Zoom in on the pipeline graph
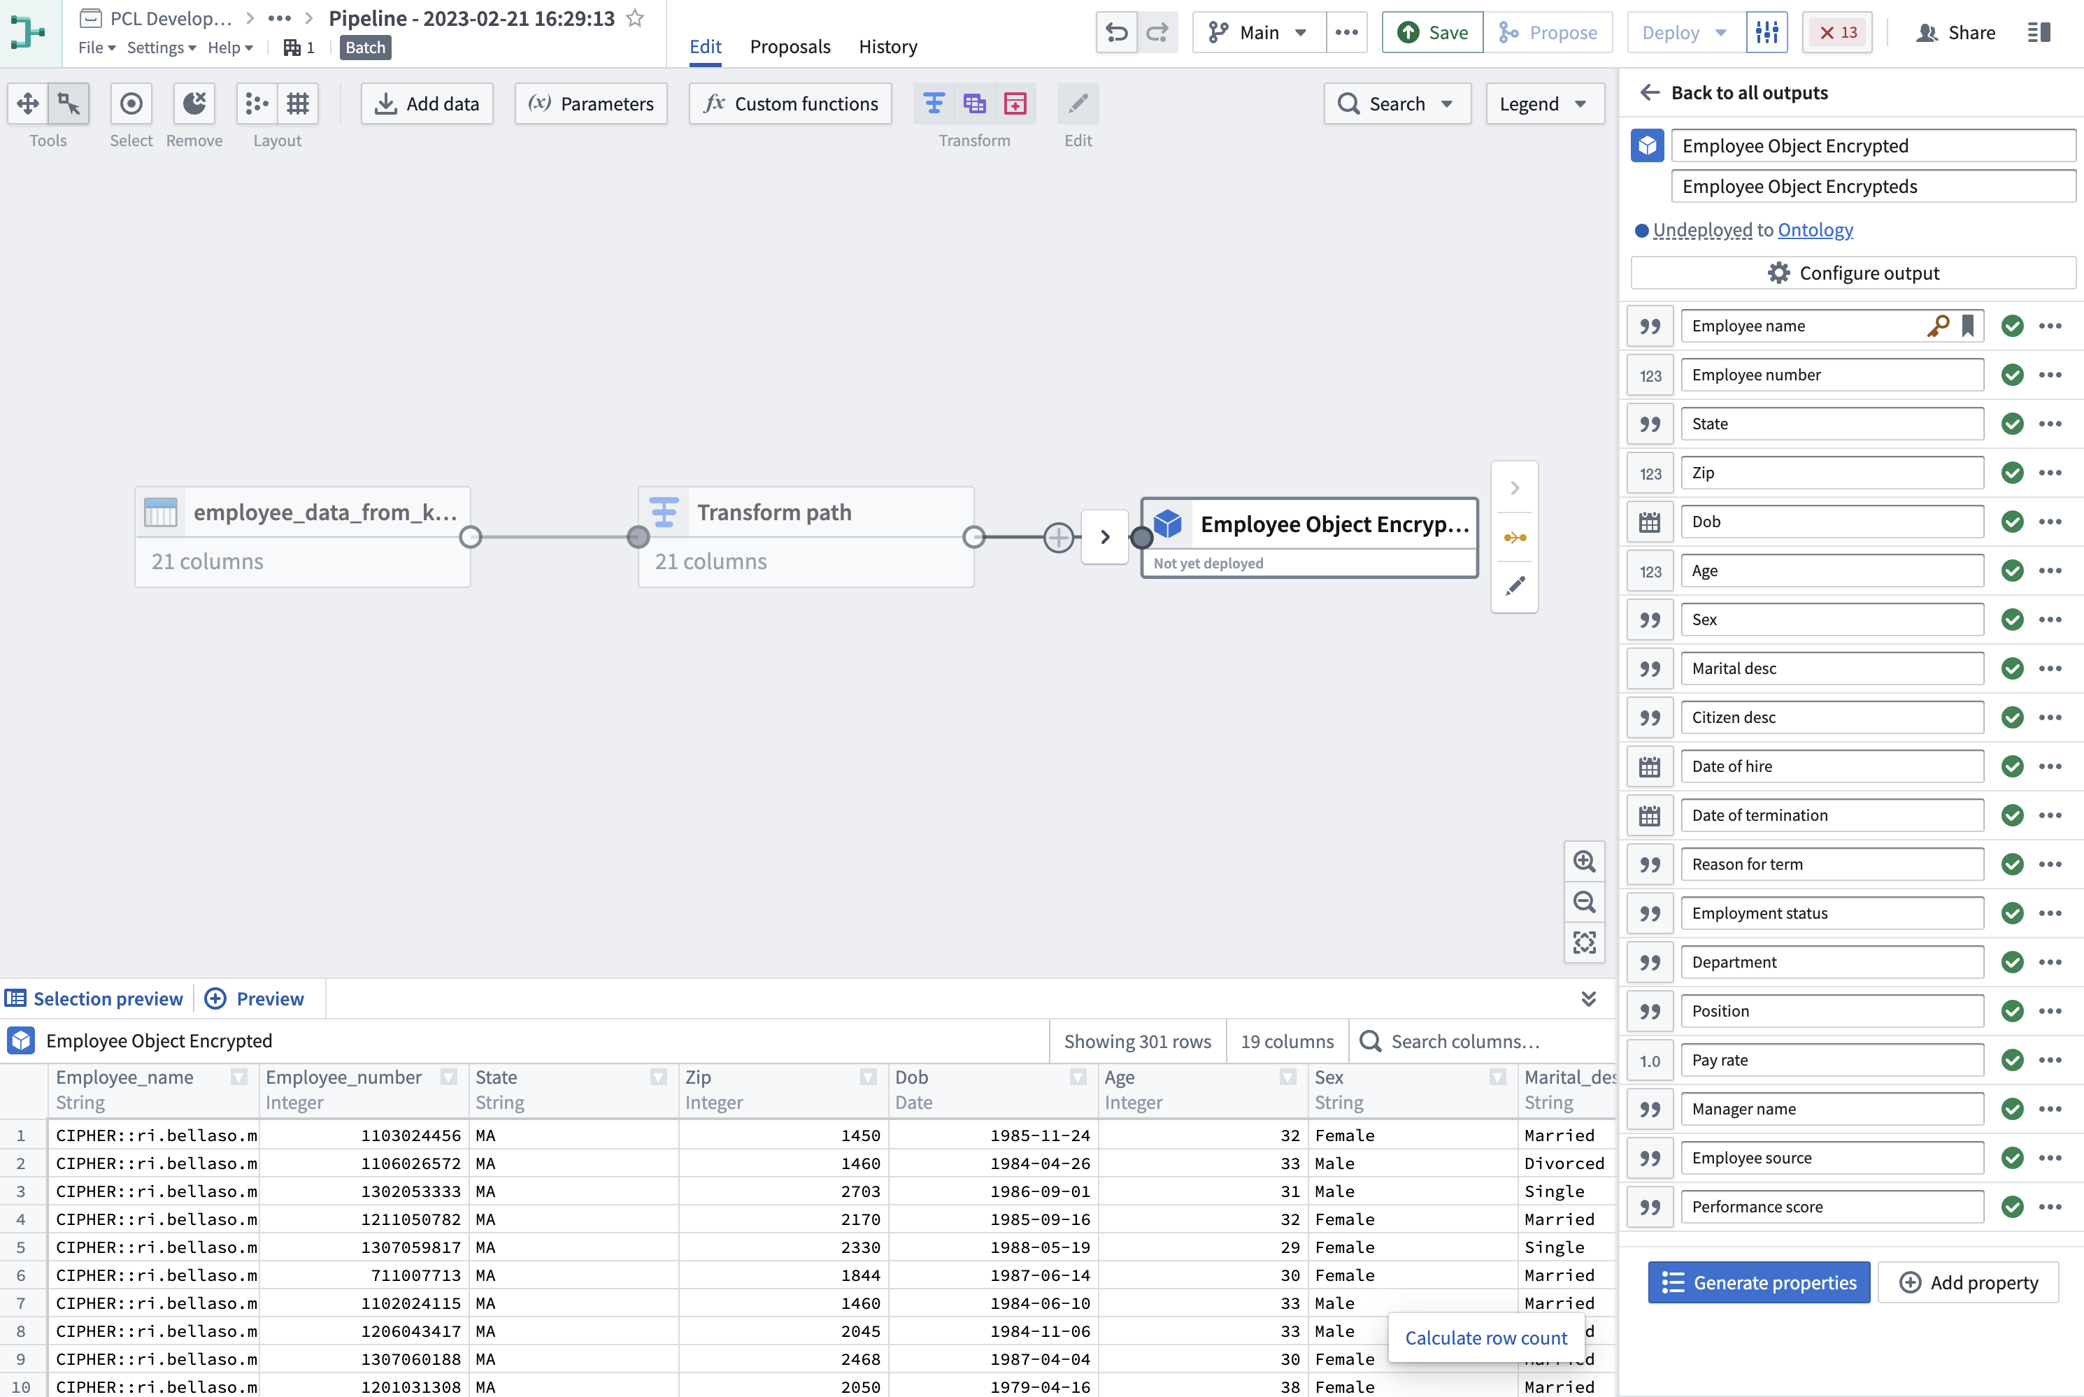Viewport: 2084px width, 1397px height. click(1584, 861)
